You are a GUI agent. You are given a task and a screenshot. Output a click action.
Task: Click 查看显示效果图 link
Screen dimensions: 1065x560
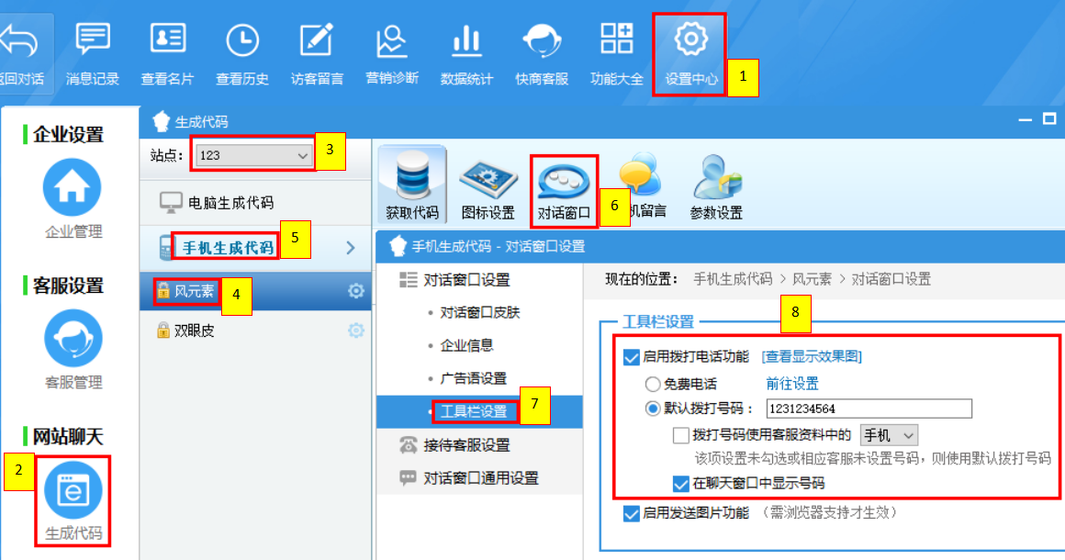[x=812, y=357]
